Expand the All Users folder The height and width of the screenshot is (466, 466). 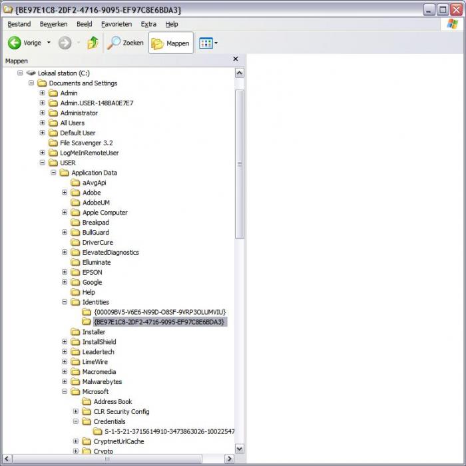[x=43, y=123]
